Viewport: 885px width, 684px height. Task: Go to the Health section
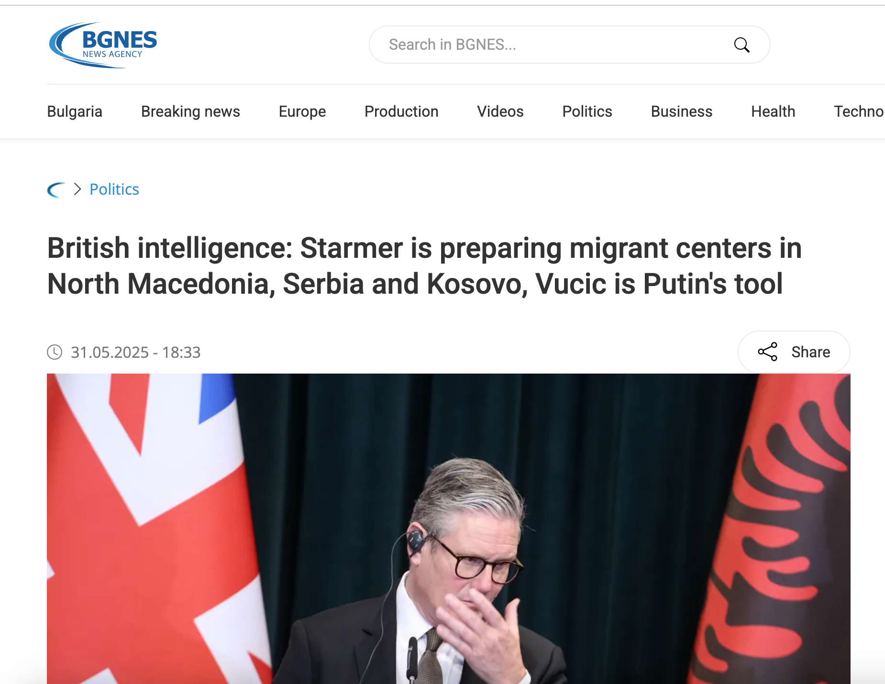773,111
